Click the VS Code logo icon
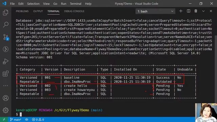Image resolution: width=217 pixels, height=122 pixels. tap(4, 3)
